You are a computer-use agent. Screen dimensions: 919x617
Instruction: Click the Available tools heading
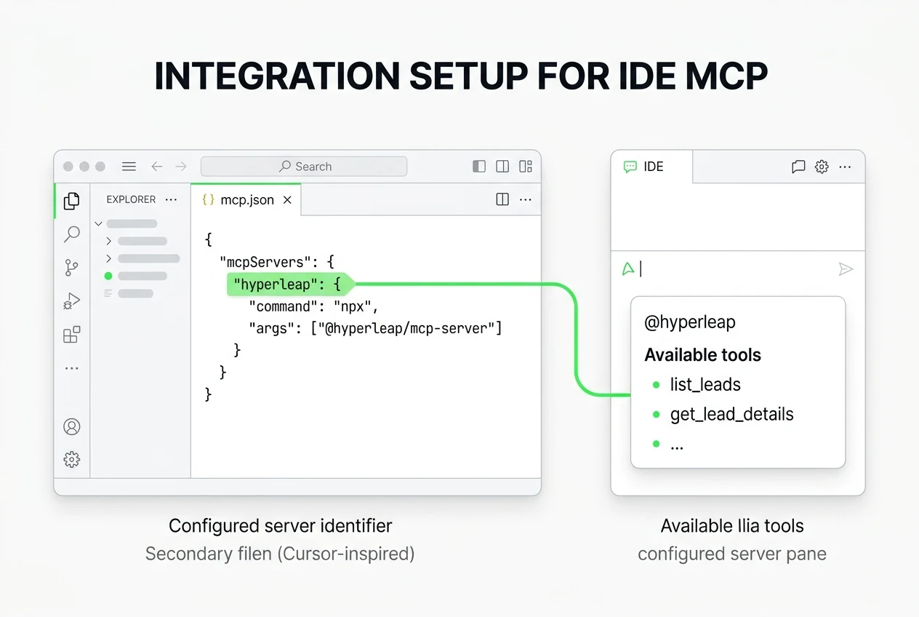(702, 355)
